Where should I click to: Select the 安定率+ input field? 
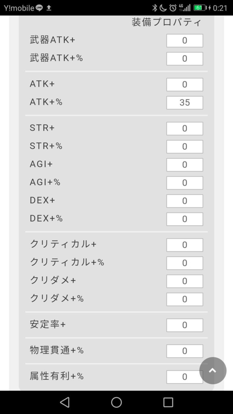pos(184,325)
